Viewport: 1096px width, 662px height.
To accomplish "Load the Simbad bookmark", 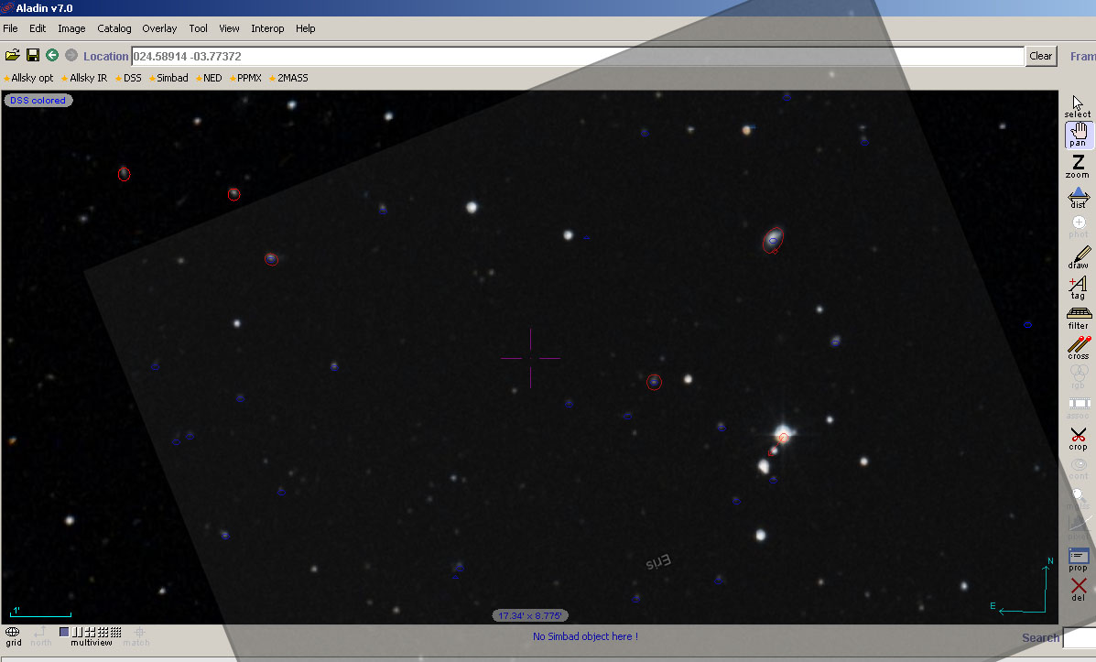I will [x=171, y=78].
